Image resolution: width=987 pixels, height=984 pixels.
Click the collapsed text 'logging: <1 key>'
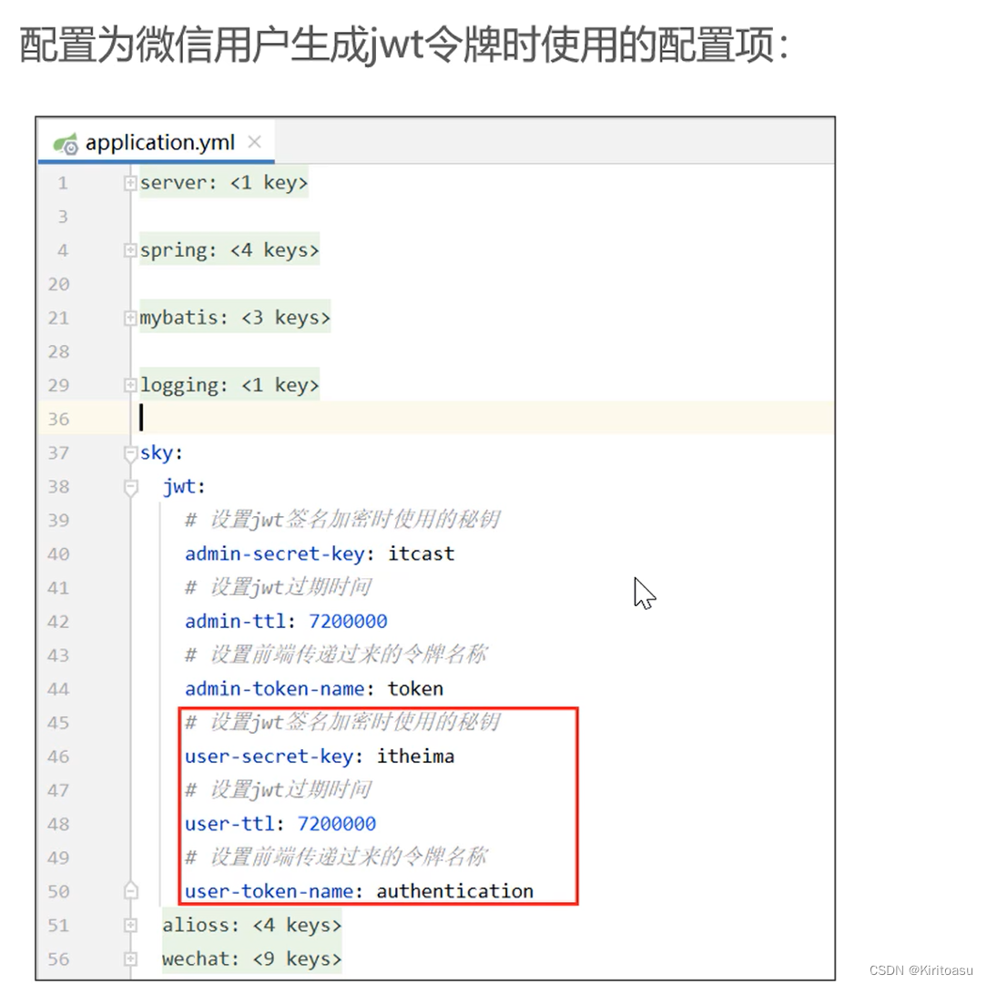click(229, 385)
